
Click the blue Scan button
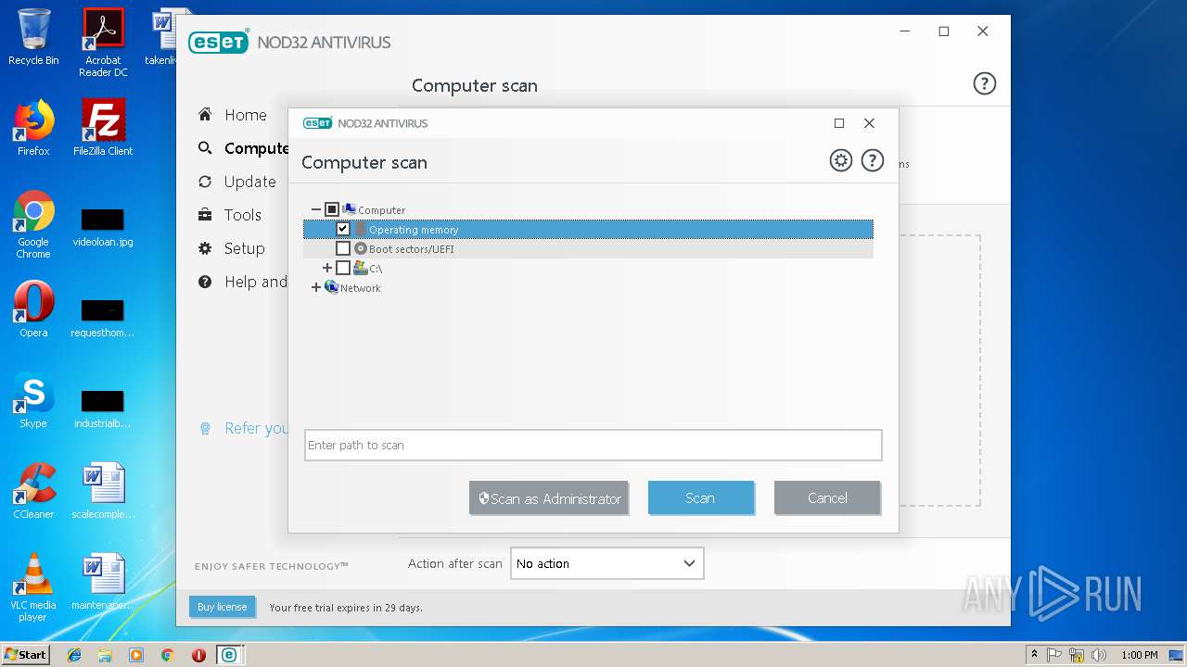coord(700,497)
